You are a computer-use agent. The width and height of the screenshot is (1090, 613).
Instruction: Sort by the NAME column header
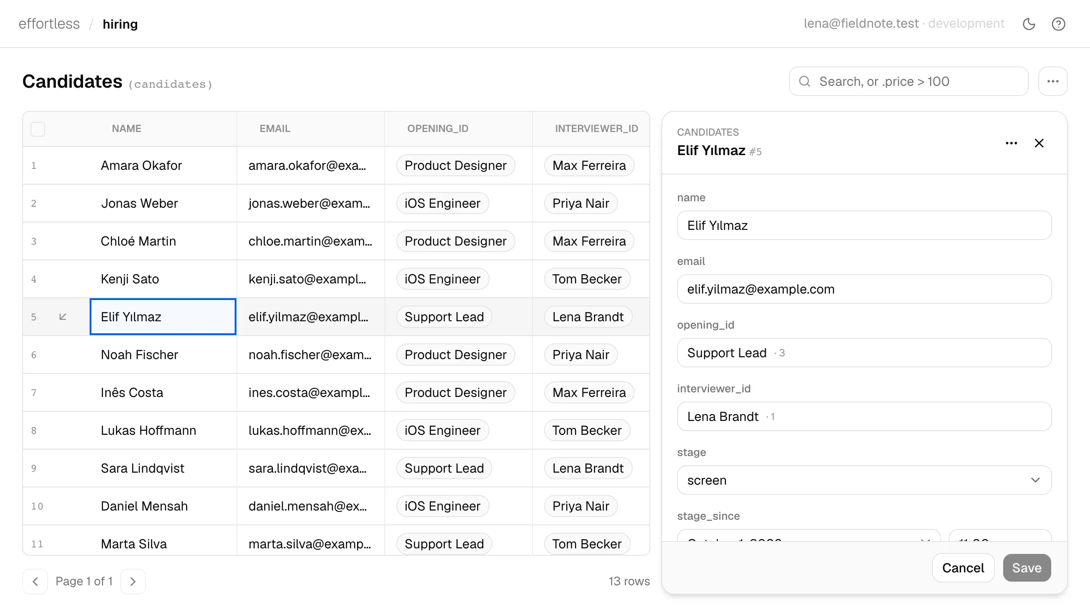[x=127, y=129]
